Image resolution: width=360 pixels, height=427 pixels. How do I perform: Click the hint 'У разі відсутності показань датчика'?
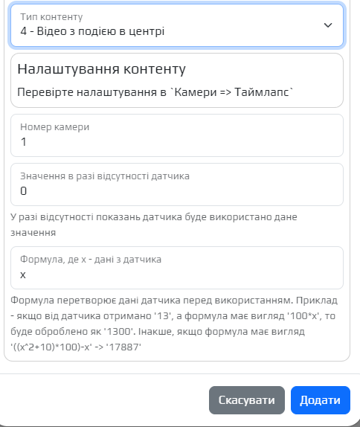153,225
